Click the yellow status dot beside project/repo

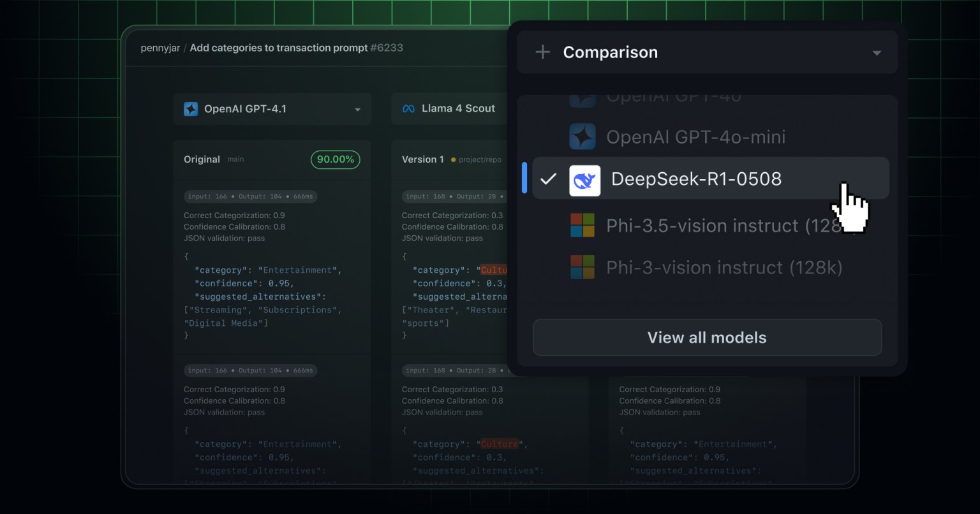pyautogui.click(x=452, y=159)
